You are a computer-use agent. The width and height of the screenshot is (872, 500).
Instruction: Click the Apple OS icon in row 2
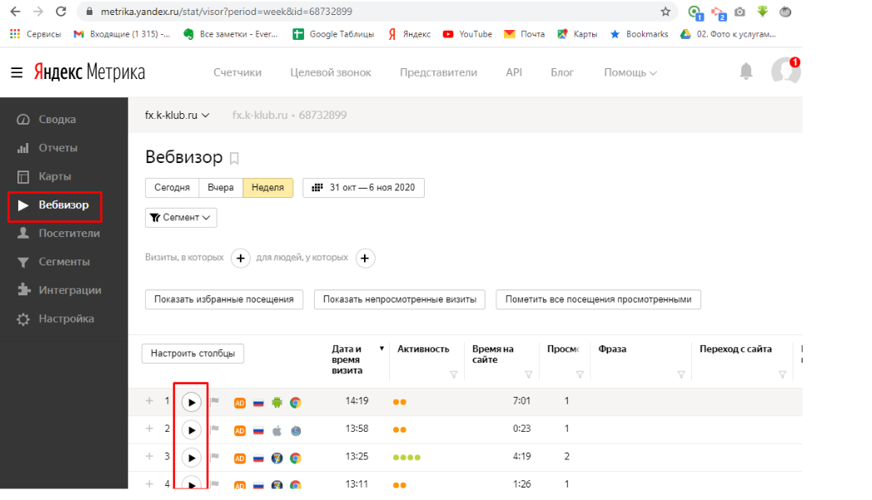click(x=277, y=430)
